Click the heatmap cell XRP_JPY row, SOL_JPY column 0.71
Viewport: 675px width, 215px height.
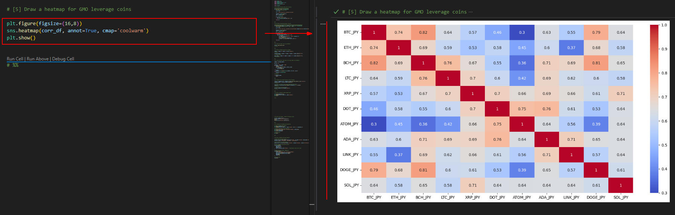[621, 93]
